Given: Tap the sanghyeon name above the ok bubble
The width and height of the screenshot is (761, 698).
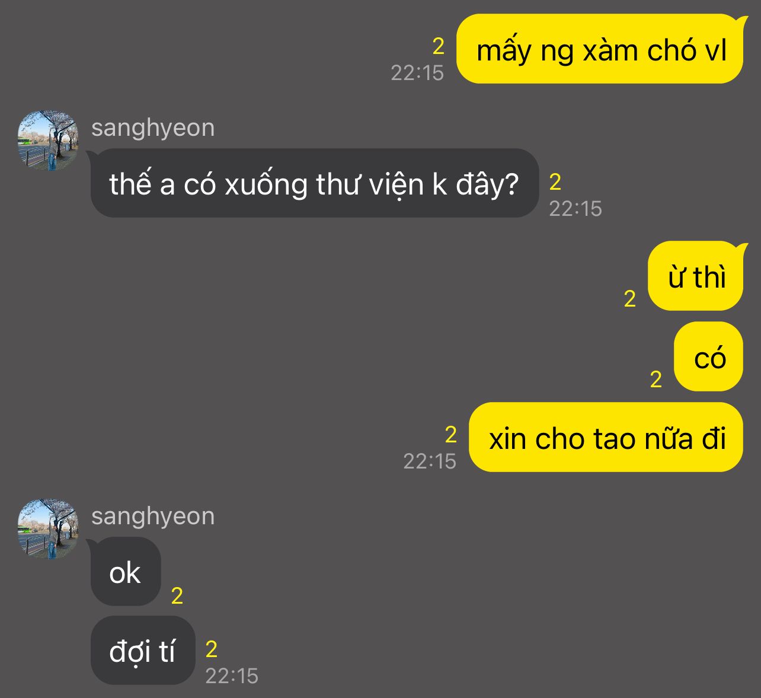Looking at the screenshot, I should (x=153, y=517).
